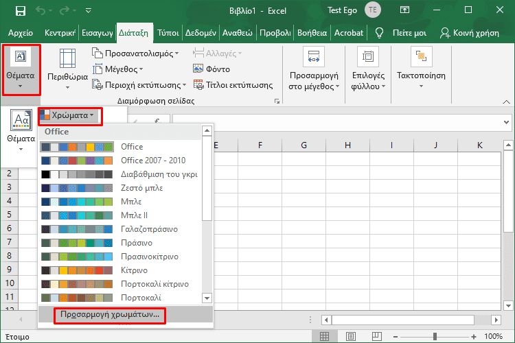
Task: Open the Αρχείο tab
Action: 21,33
